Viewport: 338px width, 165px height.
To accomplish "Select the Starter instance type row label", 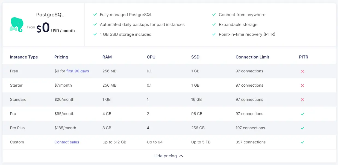I will pyautogui.click(x=16, y=85).
